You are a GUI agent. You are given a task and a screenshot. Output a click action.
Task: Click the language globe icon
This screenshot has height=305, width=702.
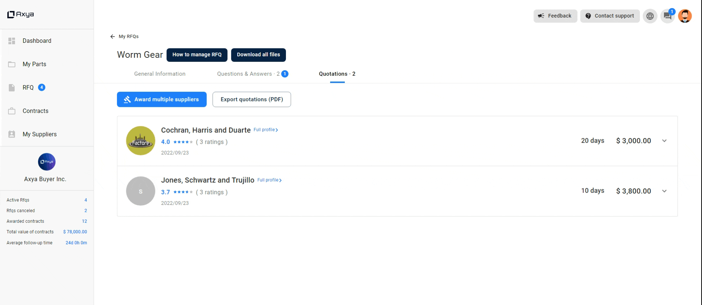tap(650, 16)
